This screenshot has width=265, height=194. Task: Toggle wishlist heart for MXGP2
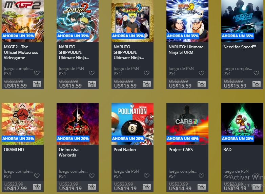click(x=37, y=73)
